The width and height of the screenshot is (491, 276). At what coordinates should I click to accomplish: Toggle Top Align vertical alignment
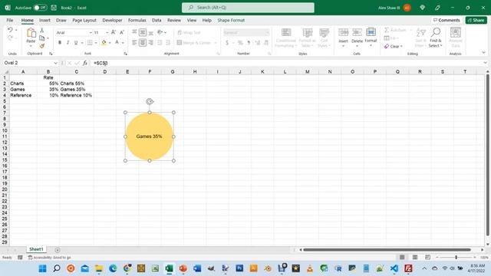134,32
